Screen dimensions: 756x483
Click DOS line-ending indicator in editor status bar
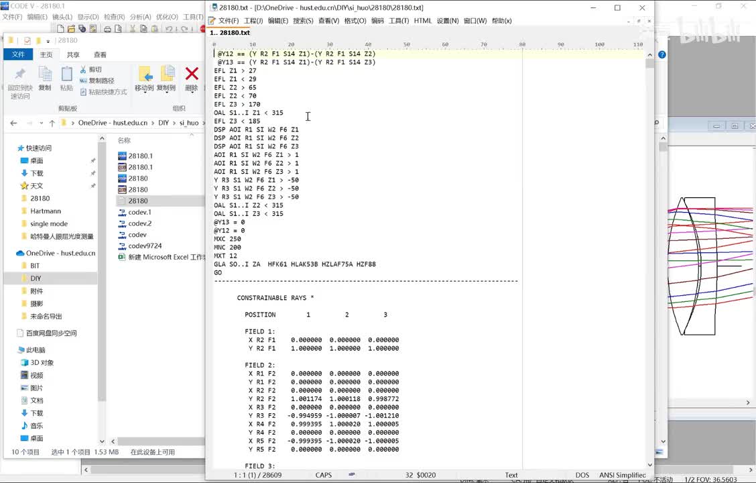tap(582, 475)
